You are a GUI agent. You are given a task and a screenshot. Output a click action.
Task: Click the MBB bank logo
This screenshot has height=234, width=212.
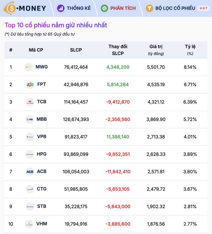click(x=29, y=119)
